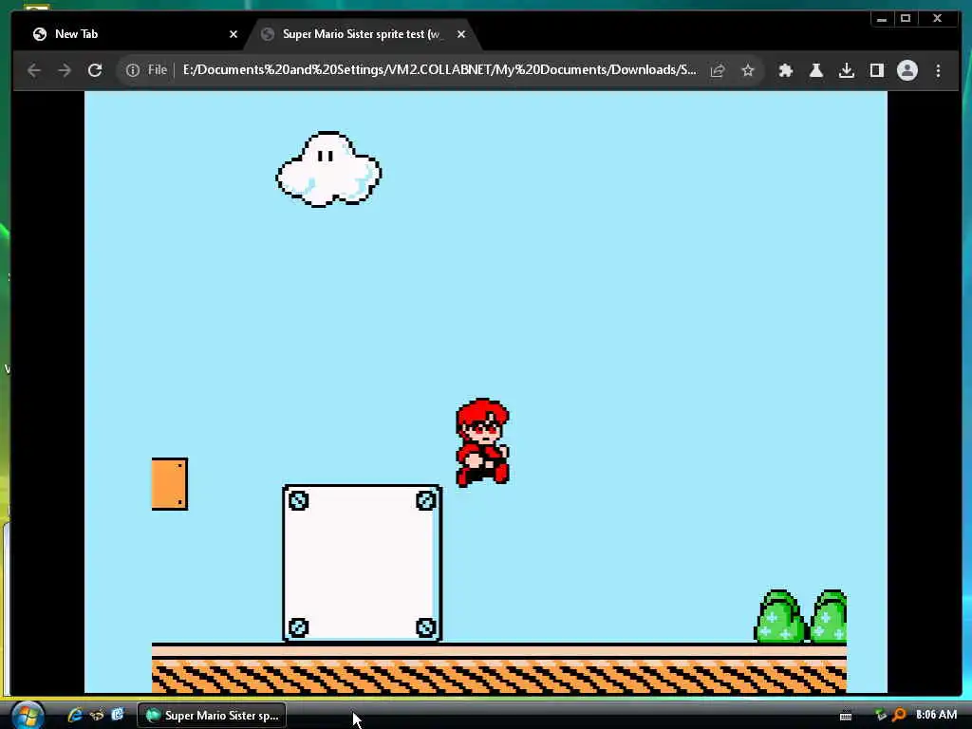Click the large white bolted block

pos(362,563)
